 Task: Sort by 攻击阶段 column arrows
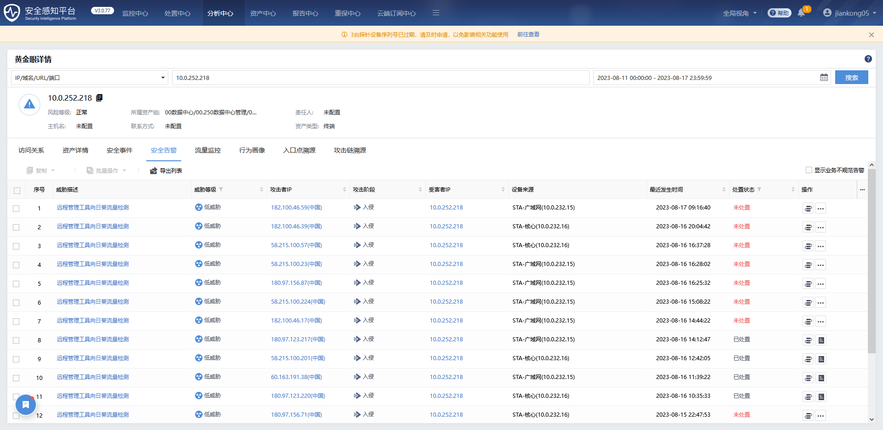click(x=420, y=189)
